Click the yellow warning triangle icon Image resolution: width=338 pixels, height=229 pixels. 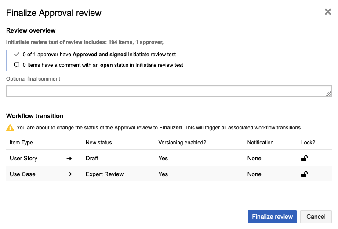coord(10,128)
